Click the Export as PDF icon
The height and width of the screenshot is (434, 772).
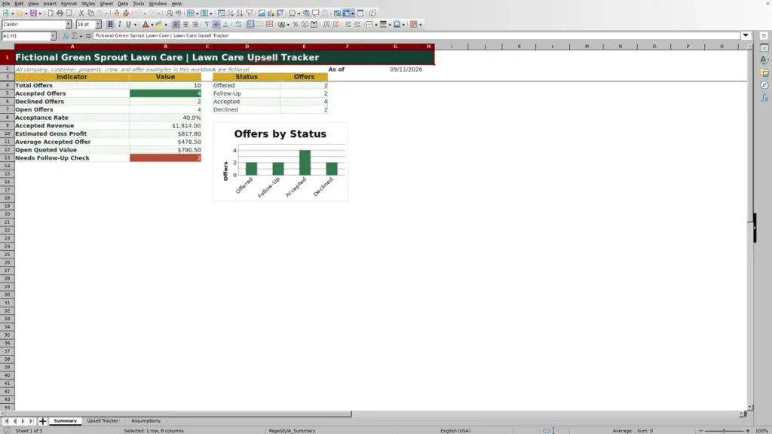tap(51, 14)
